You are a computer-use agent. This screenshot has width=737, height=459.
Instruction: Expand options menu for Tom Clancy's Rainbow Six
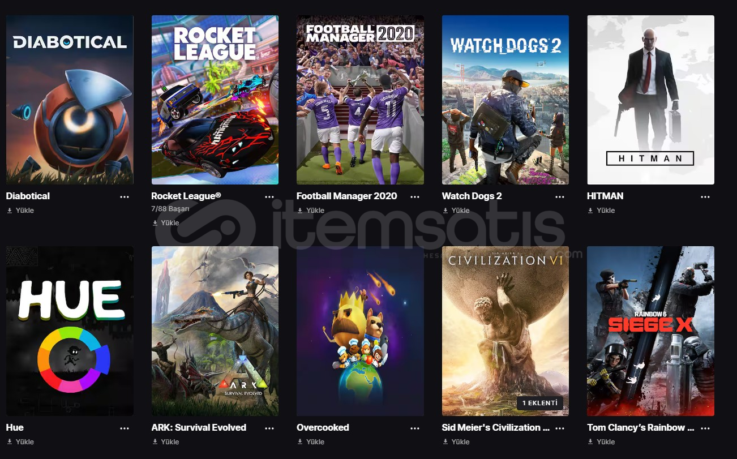[705, 428]
